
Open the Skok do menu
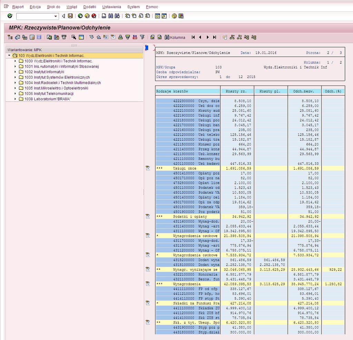[x=53, y=7]
